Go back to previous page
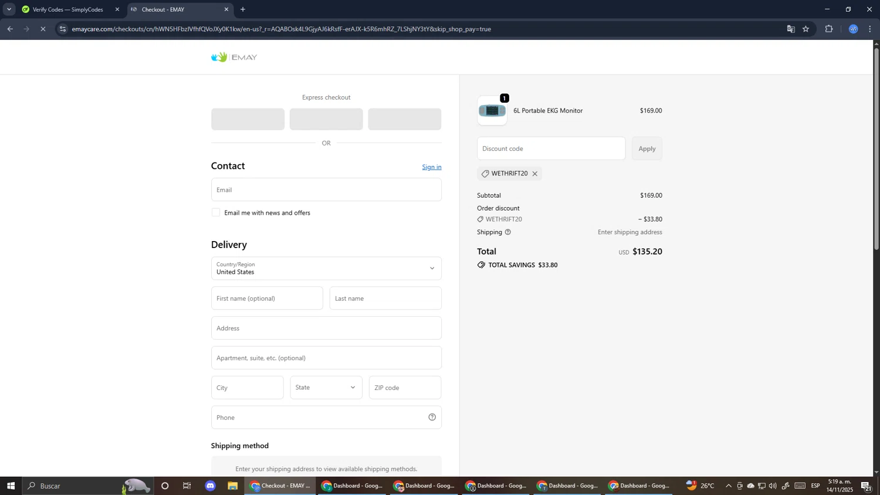The image size is (880, 495). click(10, 29)
